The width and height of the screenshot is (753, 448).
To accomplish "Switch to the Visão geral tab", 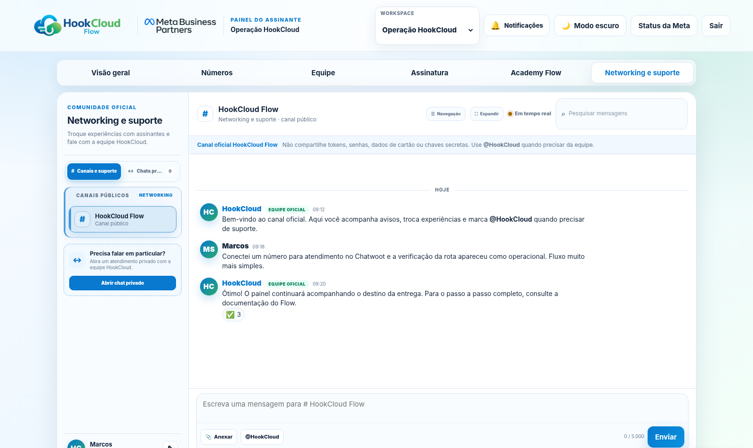I will [x=111, y=73].
